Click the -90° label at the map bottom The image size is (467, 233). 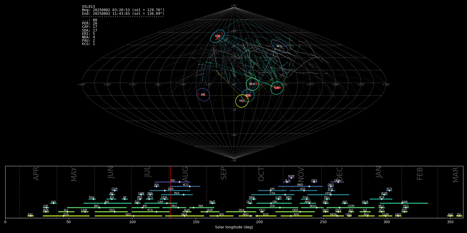tap(234, 161)
